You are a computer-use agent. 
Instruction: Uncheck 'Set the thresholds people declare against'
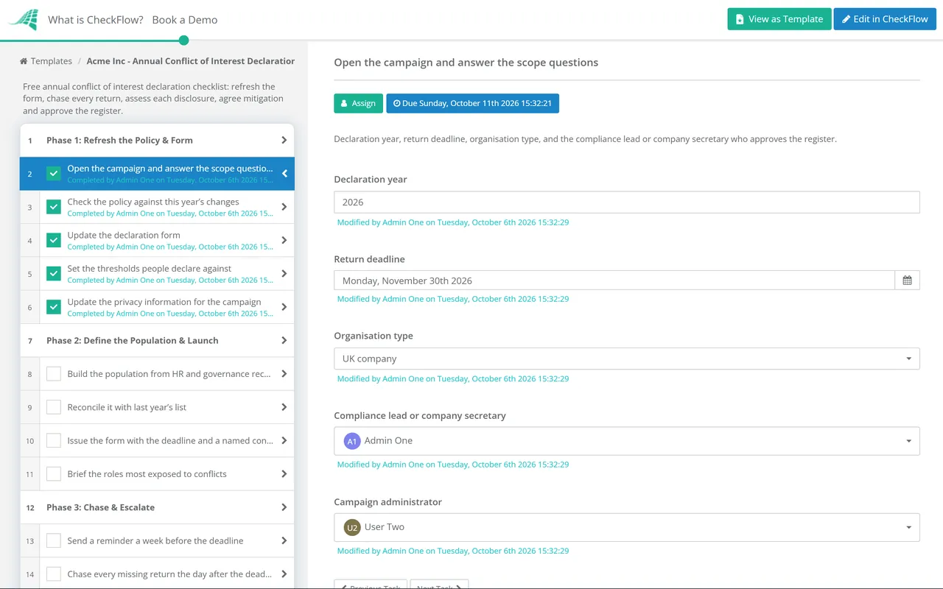pyautogui.click(x=54, y=274)
